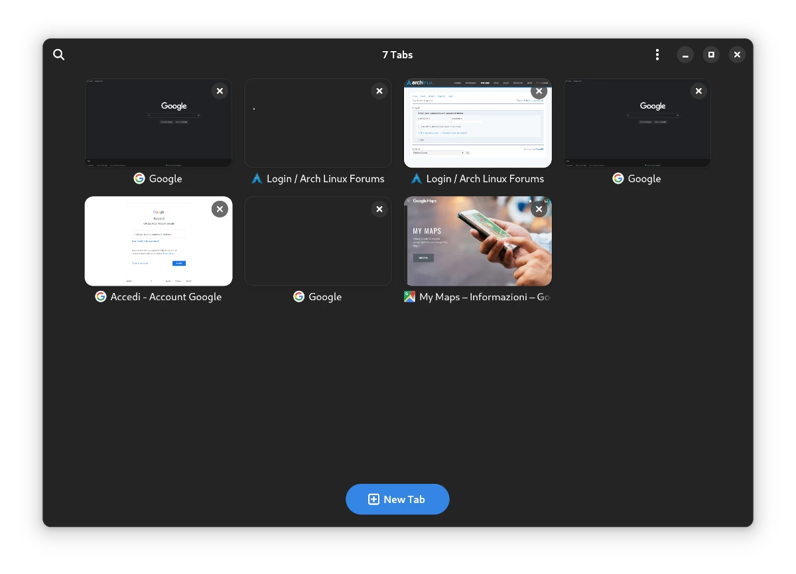Viewport: 796px width, 574px height.
Task: Minimize the browser window
Action: pos(685,54)
